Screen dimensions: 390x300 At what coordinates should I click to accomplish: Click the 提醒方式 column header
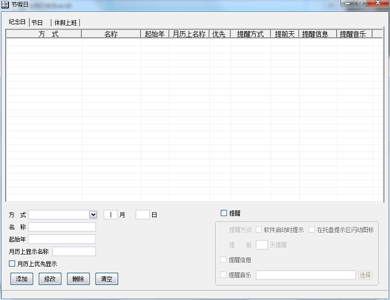click(250, 34)
